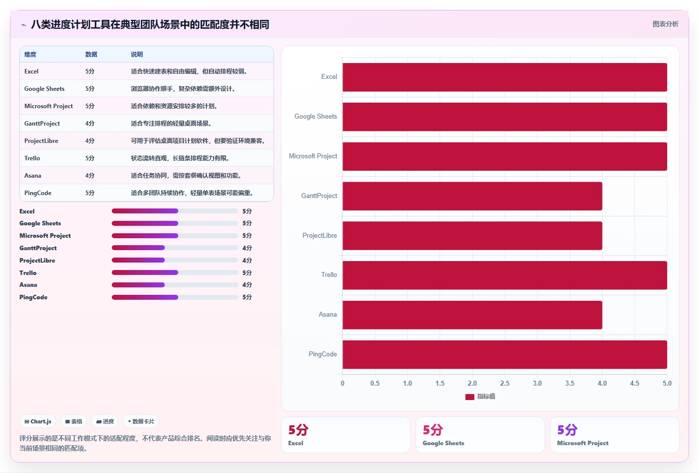Open the Excel 5分 data card
Screen dimensions: 699x473
(346, 435)
